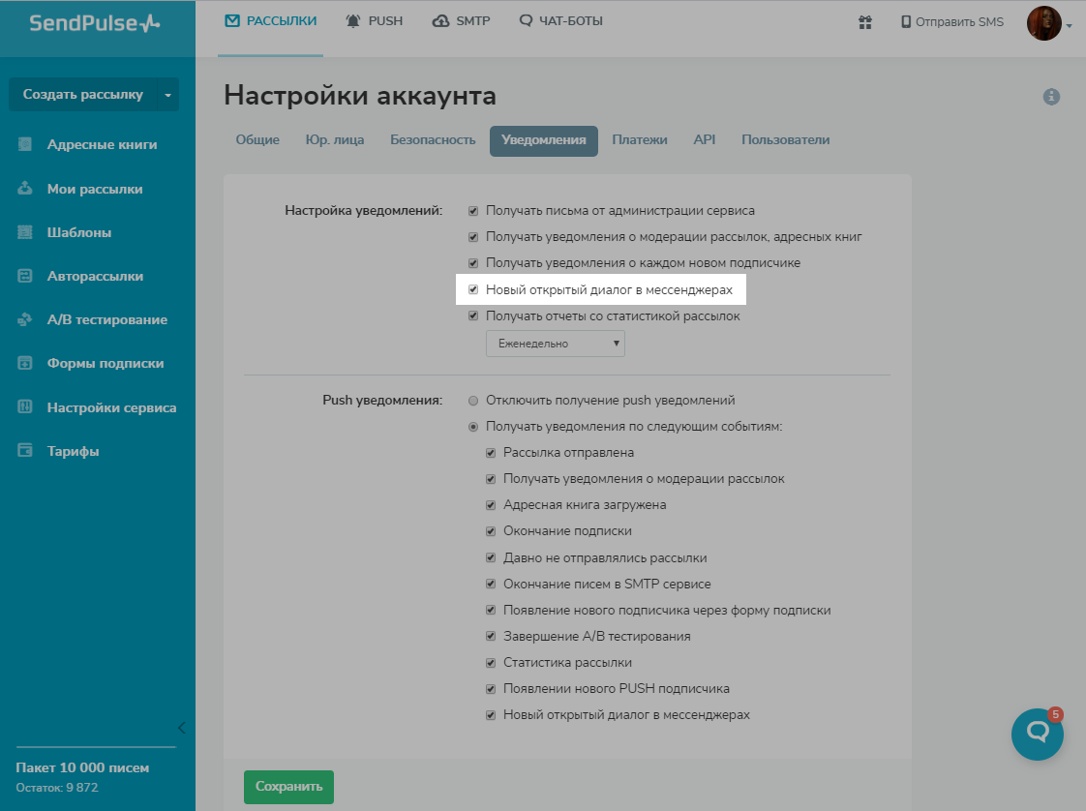Open the user avatar profile menu
The width and height of the screenshot is (1086, 811).
pos(1043,23)
